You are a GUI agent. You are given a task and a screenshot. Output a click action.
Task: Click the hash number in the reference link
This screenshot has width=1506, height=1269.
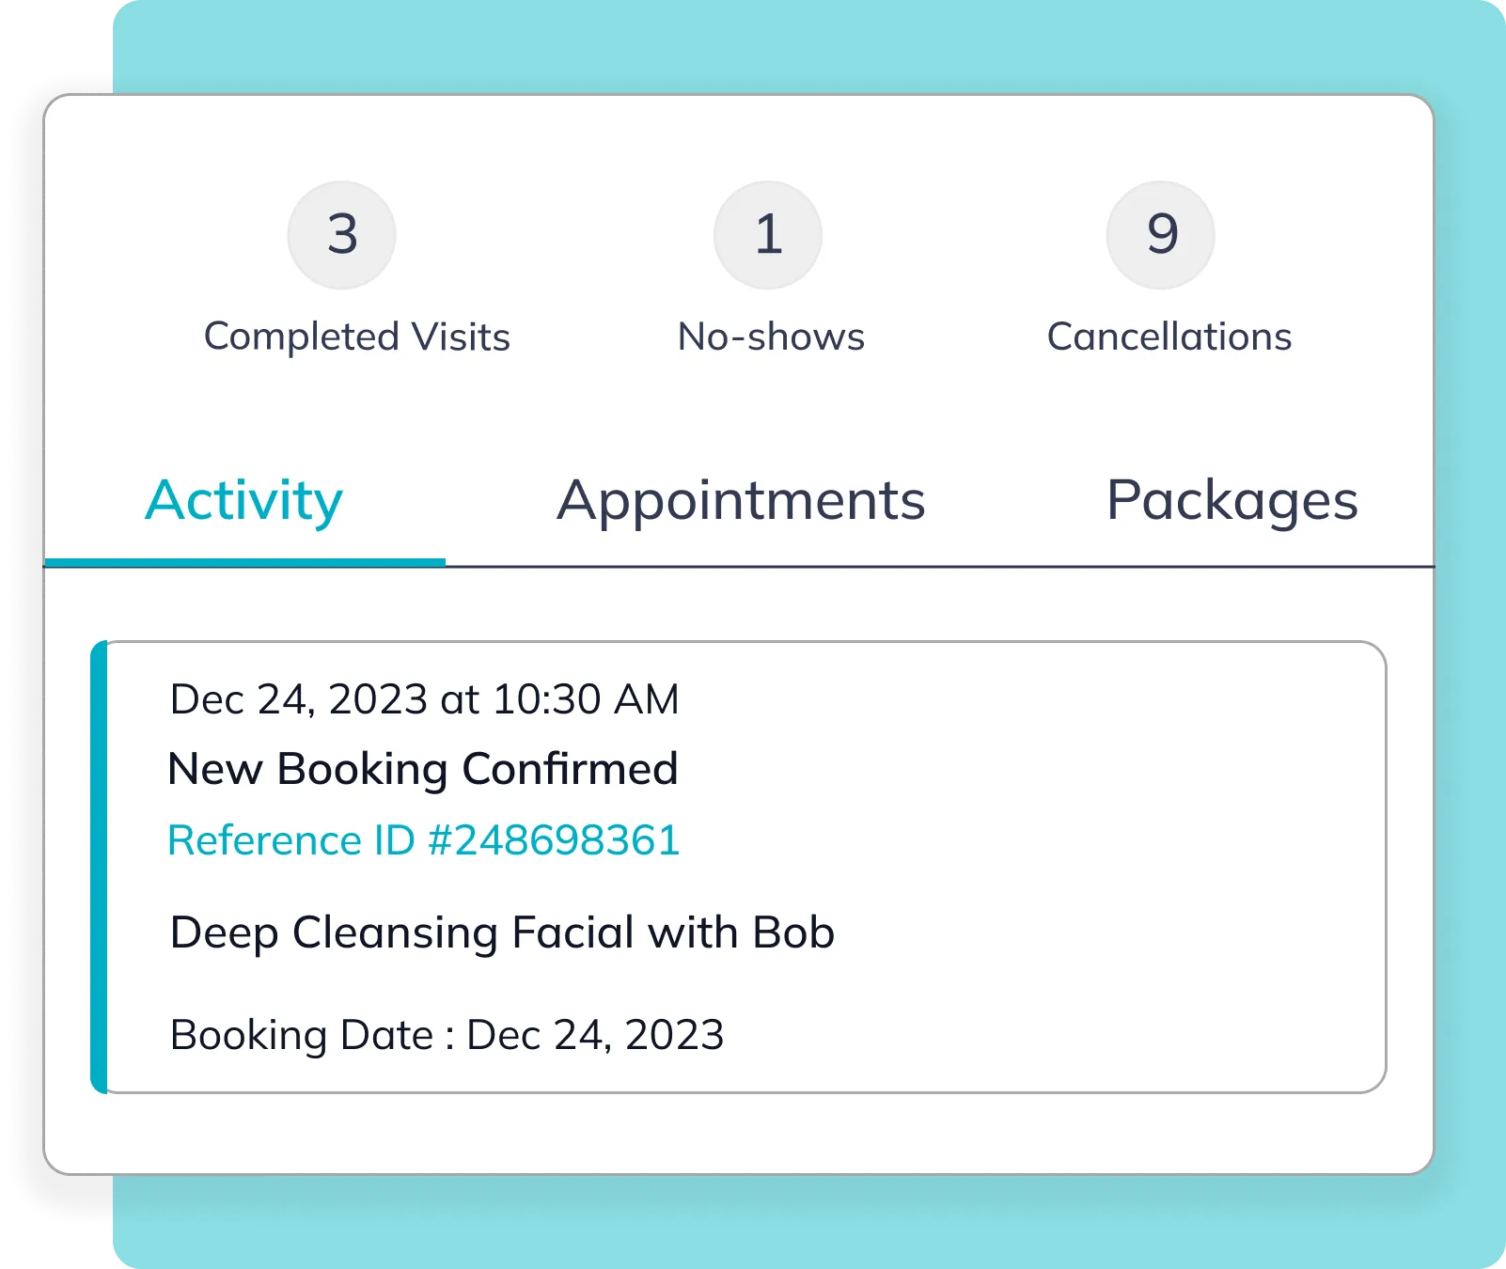tap(554, 840)
